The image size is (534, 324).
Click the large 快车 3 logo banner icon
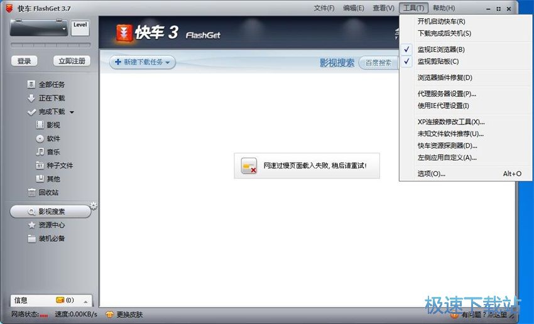click(124, 33)
